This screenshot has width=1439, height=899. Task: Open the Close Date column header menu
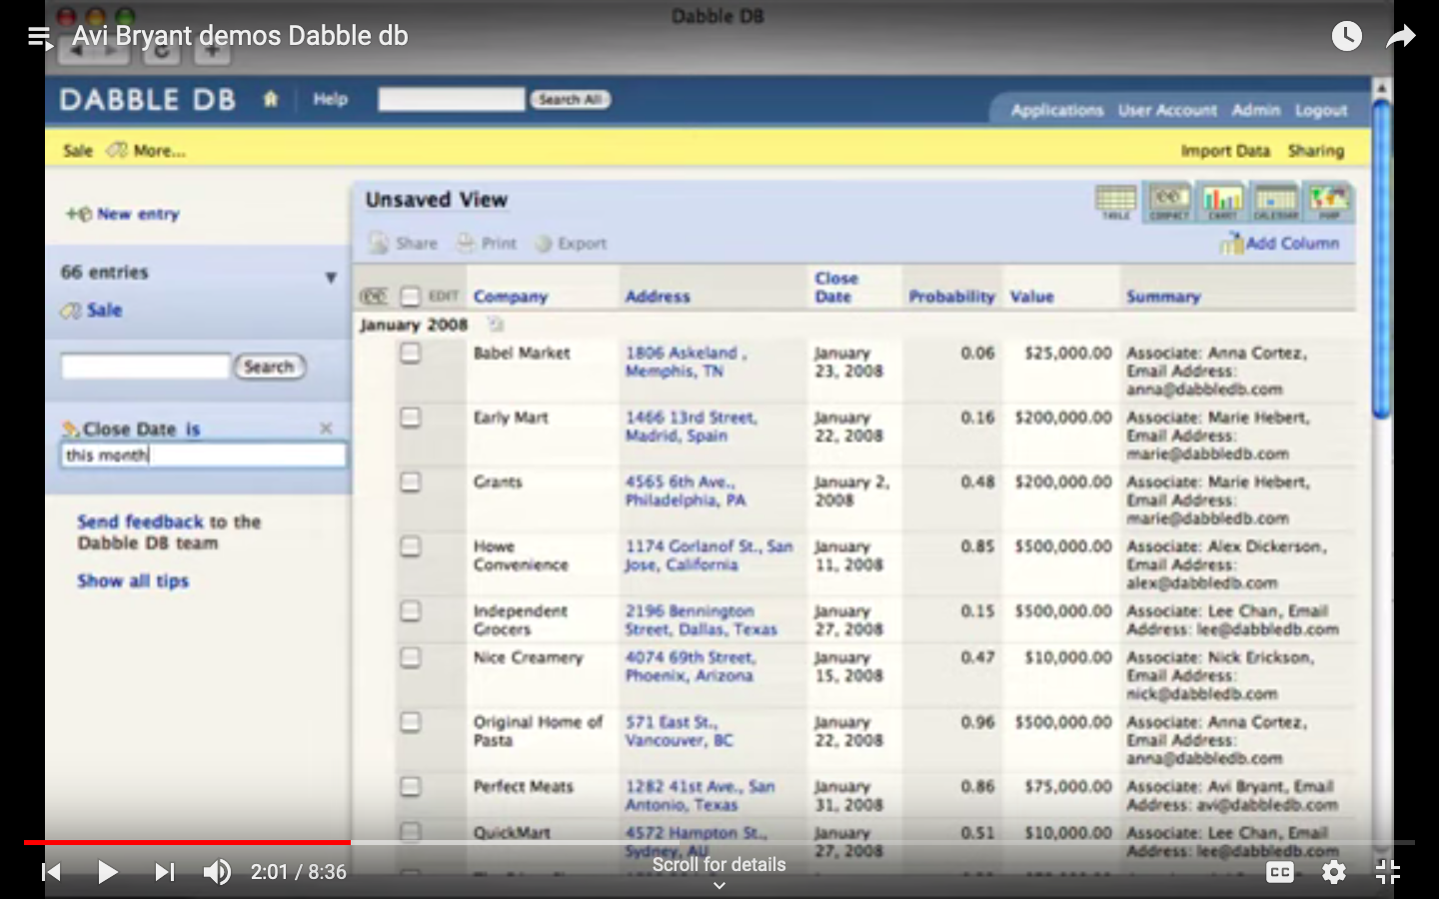pos(836,288)
